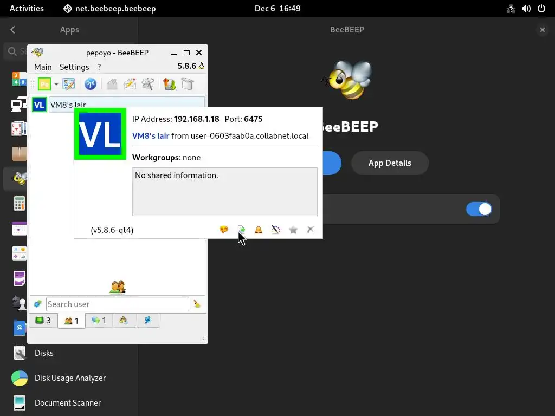
Task: Click the BeeBEEP bee icon in Apps sidebar
Action: point(20,178)
